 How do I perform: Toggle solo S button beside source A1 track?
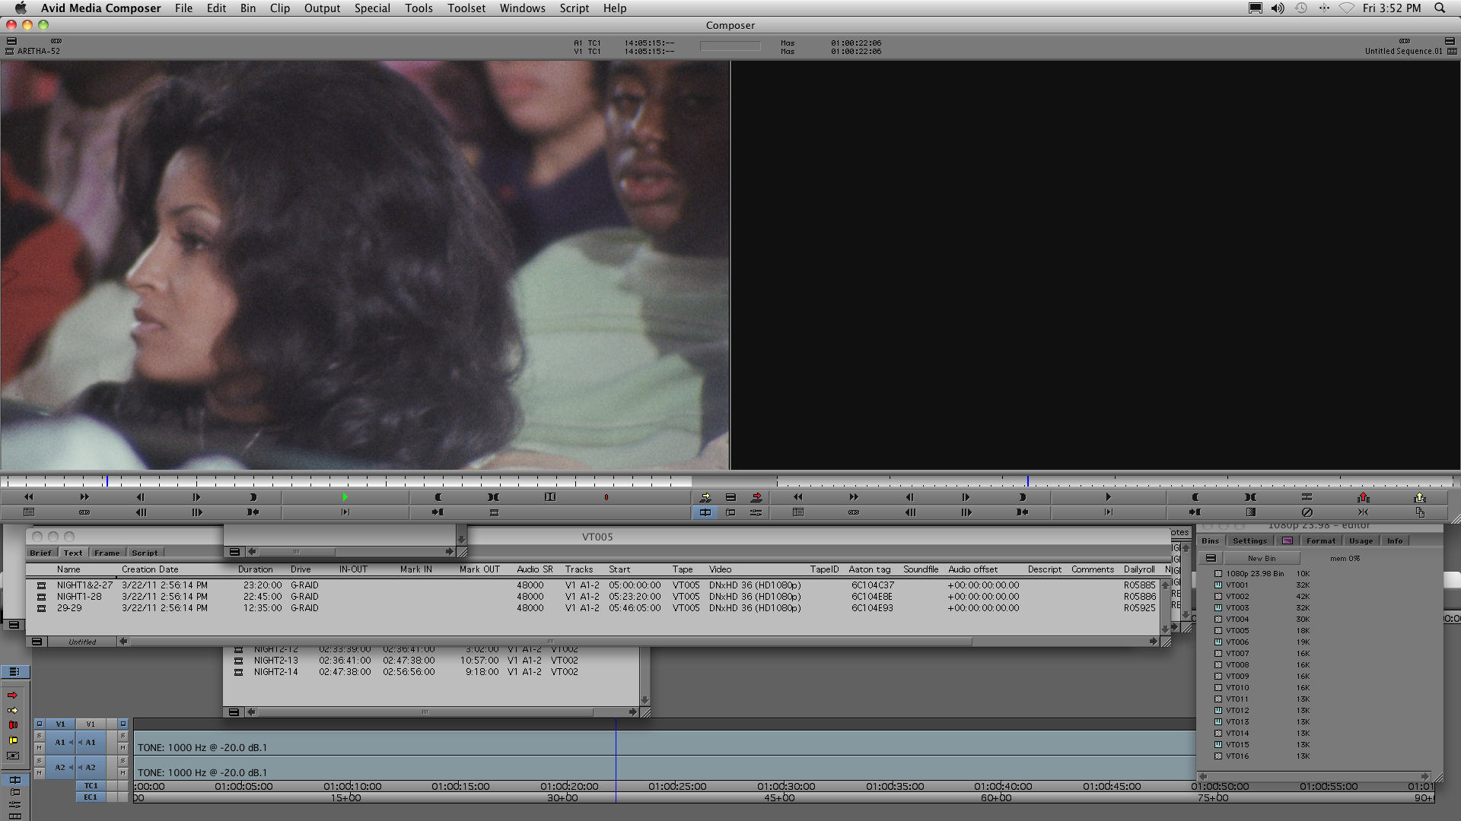[x=39, y=736]
